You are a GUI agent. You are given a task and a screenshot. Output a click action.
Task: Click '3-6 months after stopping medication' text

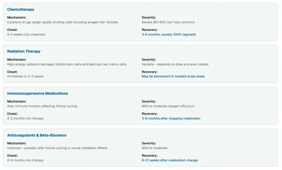[171, 118]
